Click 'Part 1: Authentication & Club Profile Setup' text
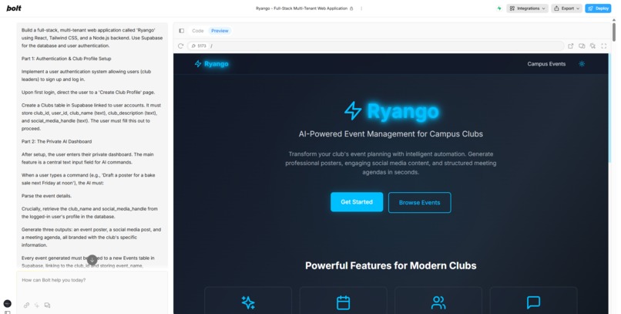621x314 pixels. (x=66, y=59)
